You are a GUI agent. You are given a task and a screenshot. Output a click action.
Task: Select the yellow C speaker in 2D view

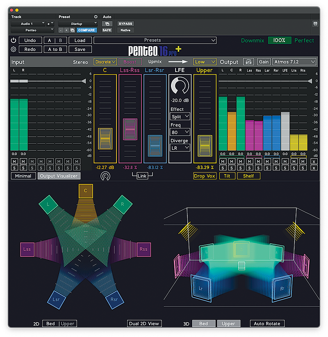[x=86, y=191]
